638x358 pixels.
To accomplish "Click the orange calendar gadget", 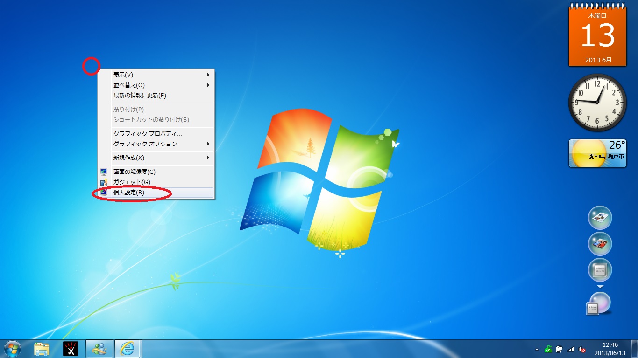I will click(x=597, y=35).
